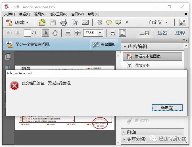Choose the Select text cursor tool

click(45, 33)
